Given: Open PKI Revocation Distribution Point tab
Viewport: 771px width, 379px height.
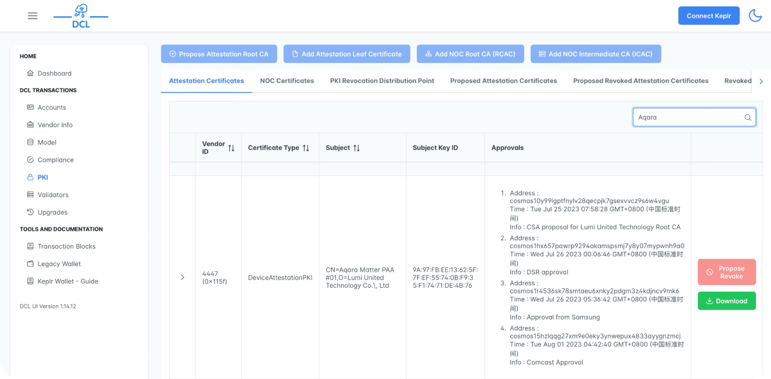Looking at the screenshot, I should [382, 81].
